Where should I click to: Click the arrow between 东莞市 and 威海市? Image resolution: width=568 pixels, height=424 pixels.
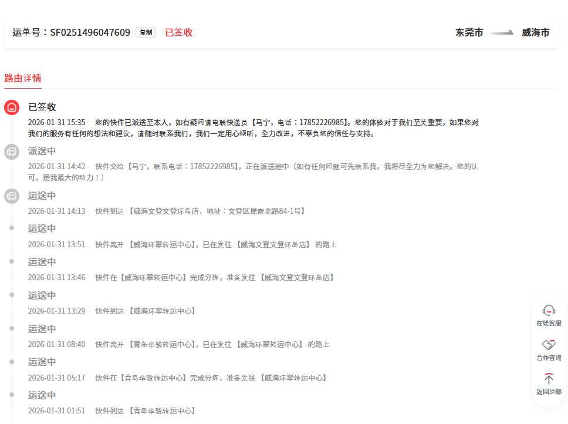point(502,33)
